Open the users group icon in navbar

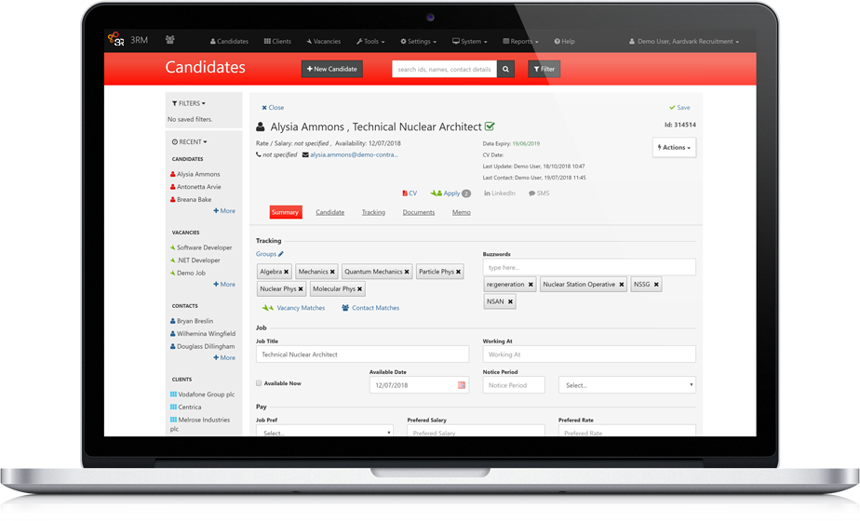[x=170, y=39]
